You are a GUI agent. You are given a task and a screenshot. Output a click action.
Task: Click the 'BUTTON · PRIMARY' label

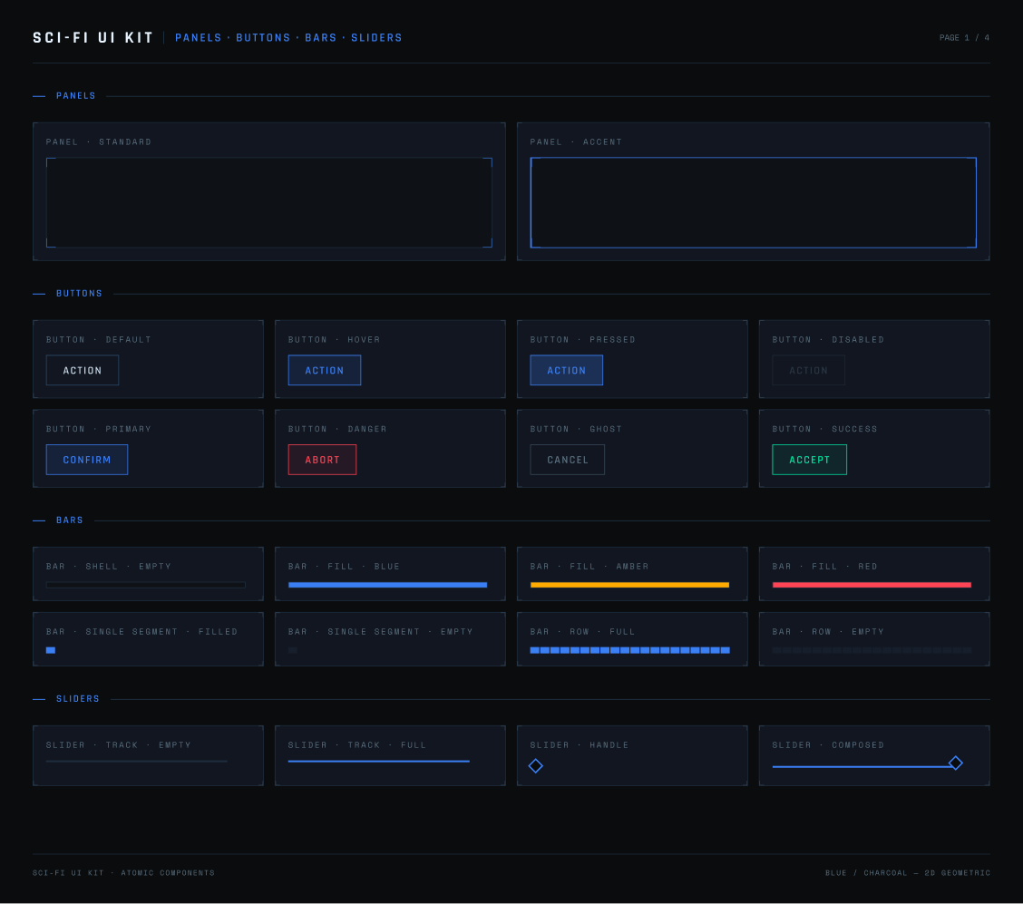[x=99, y=429]
